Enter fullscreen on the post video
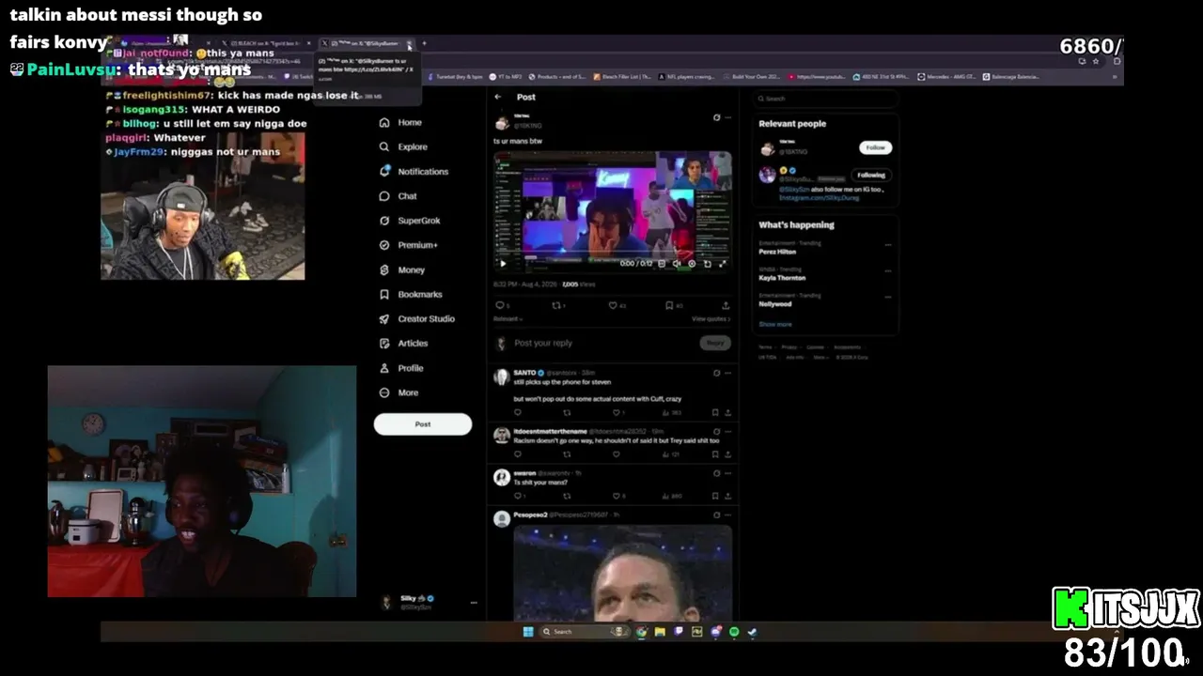 point(722,264)
